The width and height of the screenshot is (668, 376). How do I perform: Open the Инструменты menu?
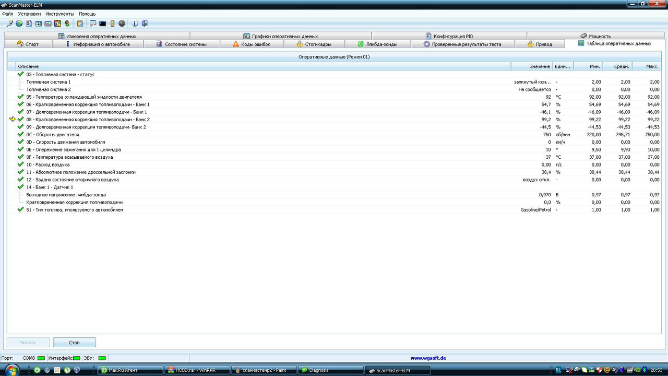click(59, 14)
